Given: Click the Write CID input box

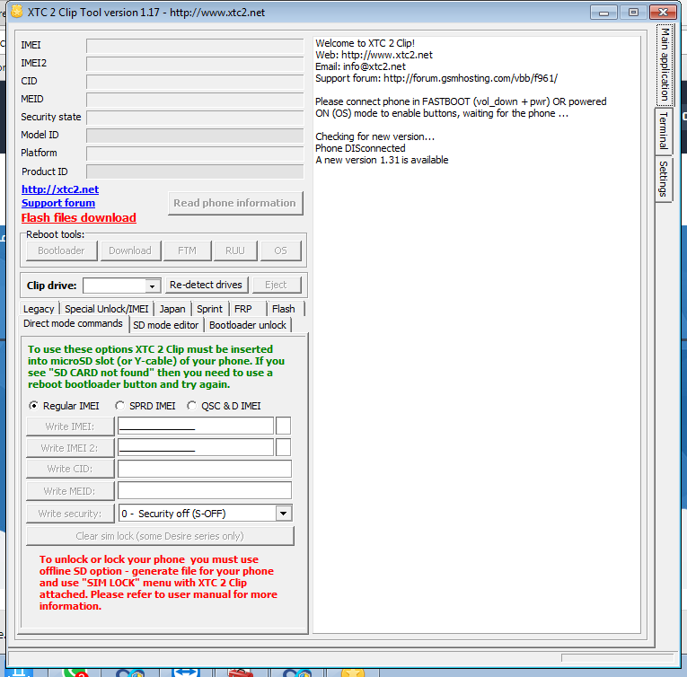Looking at the screenshot, I should pyautogui.click(x=205, y=469).
